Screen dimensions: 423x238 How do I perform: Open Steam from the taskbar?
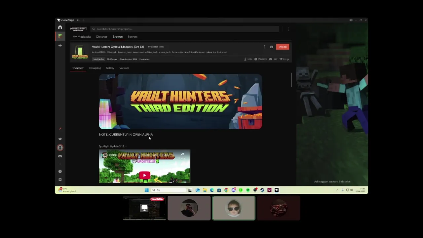[x=262, y=190]
